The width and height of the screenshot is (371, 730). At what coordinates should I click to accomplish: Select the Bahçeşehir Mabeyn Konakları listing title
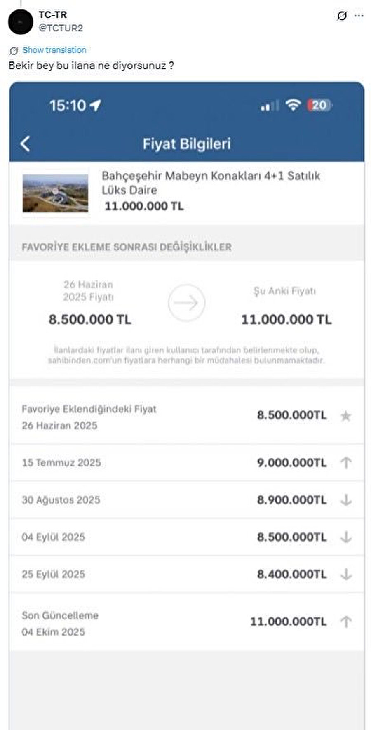tap(211, 183)
